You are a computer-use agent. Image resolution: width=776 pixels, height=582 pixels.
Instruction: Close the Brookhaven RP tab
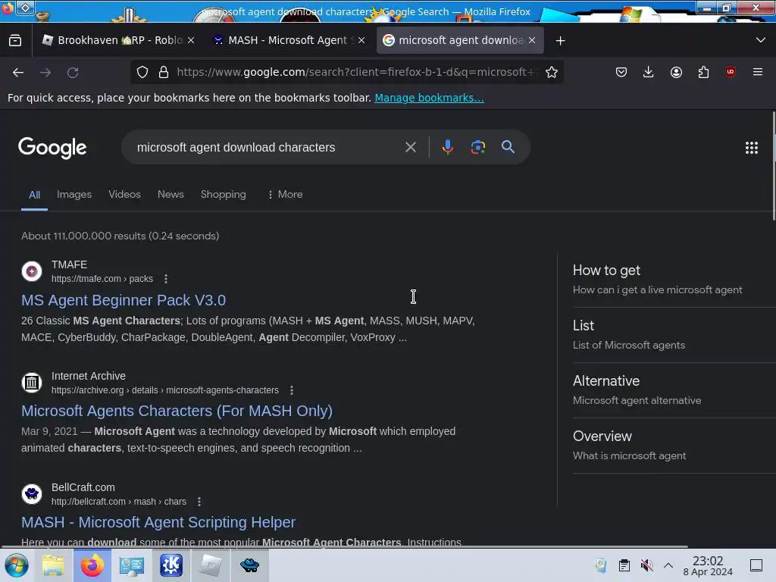pyautogui.click(x=191, y=40)
